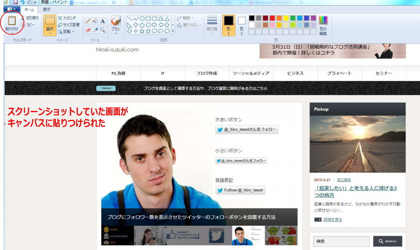Select the Pentagon shape
The height and width of the screenshot is (250, 420).
click(142, 25)
